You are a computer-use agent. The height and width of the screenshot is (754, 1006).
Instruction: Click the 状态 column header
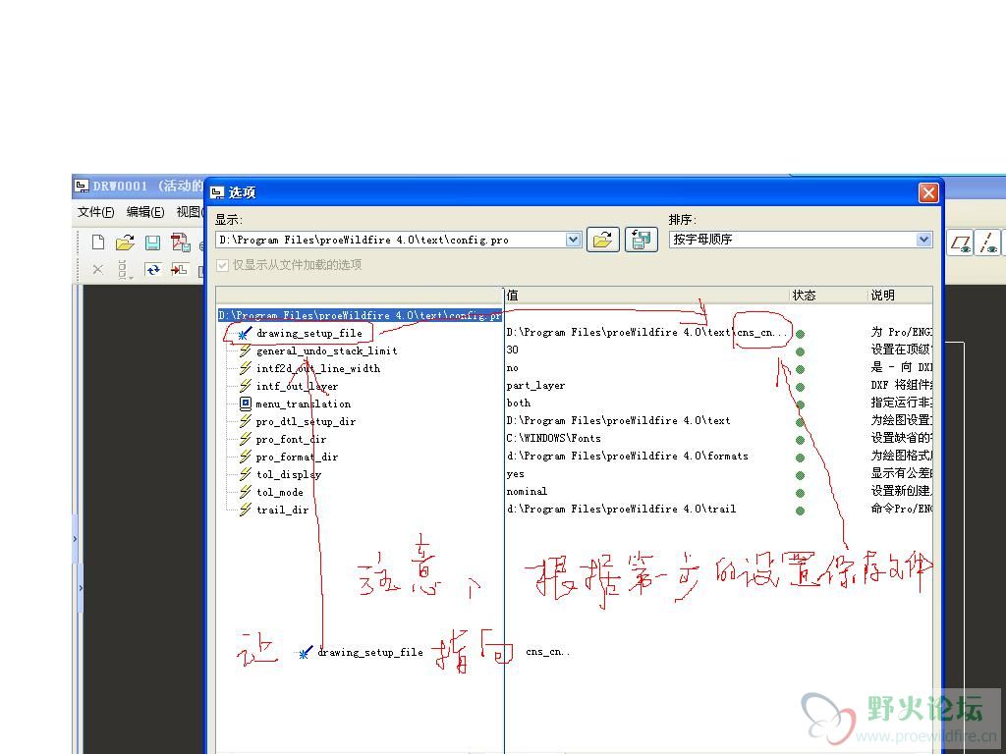(x=827, y=295)
